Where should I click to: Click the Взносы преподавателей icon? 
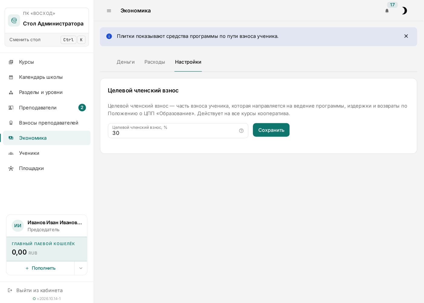click(x=11, y=123)
